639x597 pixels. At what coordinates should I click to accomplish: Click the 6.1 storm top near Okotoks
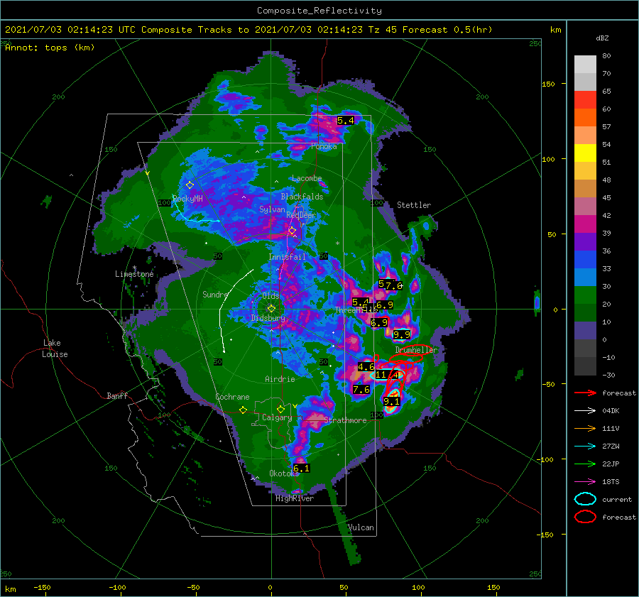[x=301, y=469]
